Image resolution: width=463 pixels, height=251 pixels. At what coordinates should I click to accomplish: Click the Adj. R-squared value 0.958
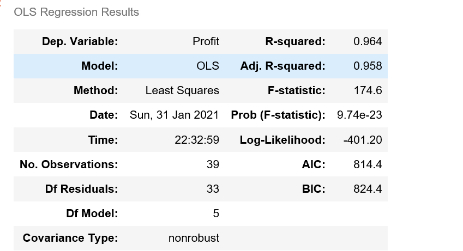[368, 66]
